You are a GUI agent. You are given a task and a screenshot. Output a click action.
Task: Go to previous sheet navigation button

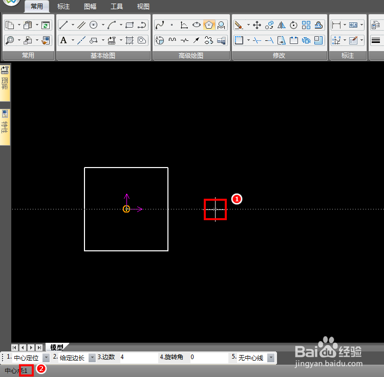[x=23, y=347]
